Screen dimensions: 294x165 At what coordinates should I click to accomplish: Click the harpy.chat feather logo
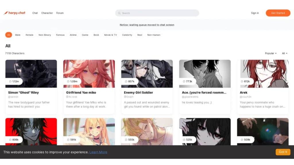6,13
